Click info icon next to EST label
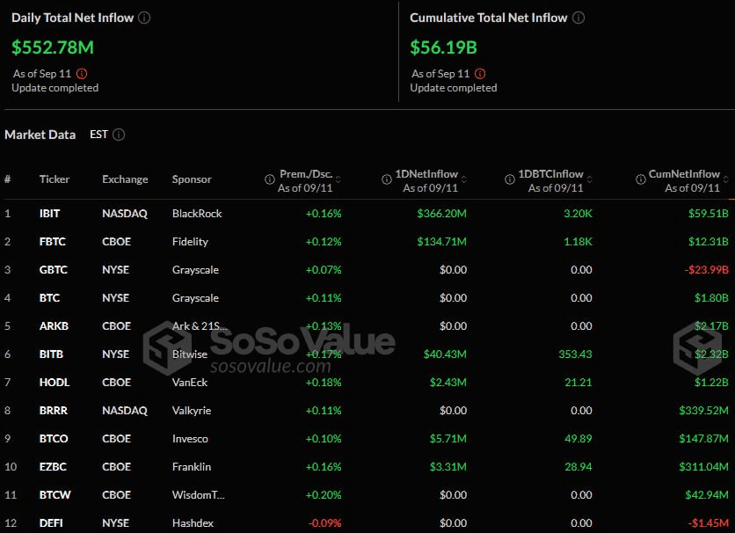 (119, 135)
